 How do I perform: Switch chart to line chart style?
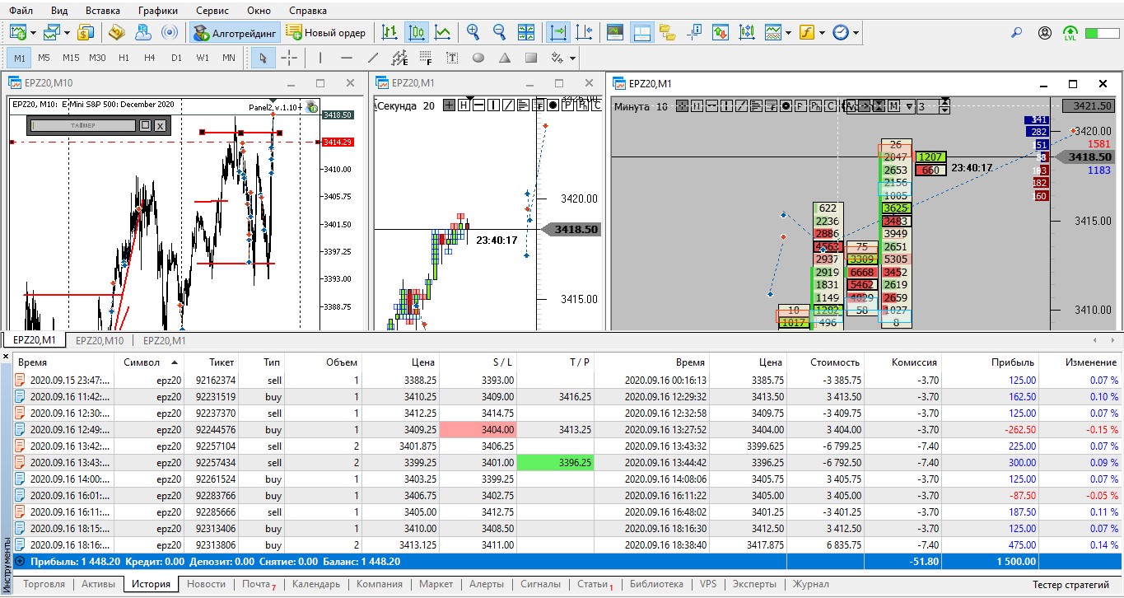click(443, 33)
